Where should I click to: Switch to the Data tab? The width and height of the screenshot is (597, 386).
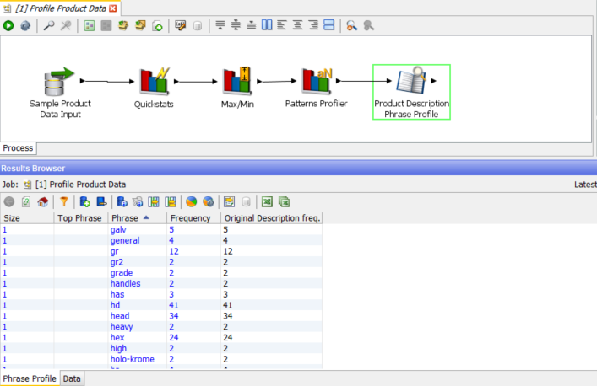pos(72,379)
